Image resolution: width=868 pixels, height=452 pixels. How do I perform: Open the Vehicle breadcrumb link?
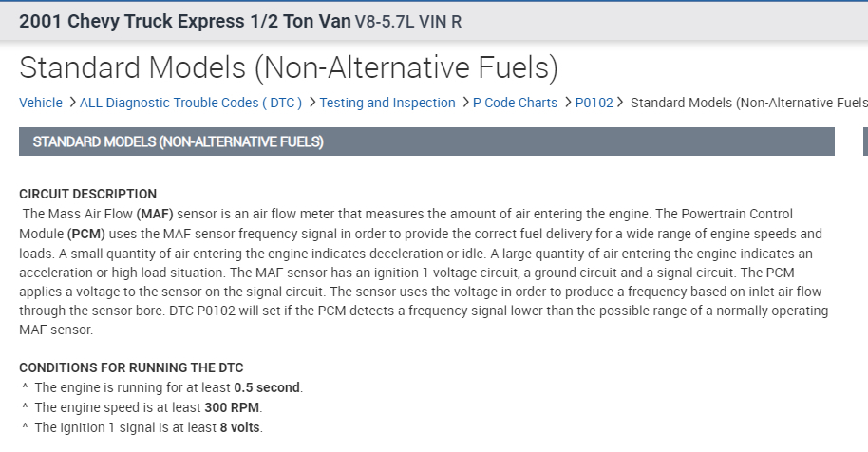41,103
